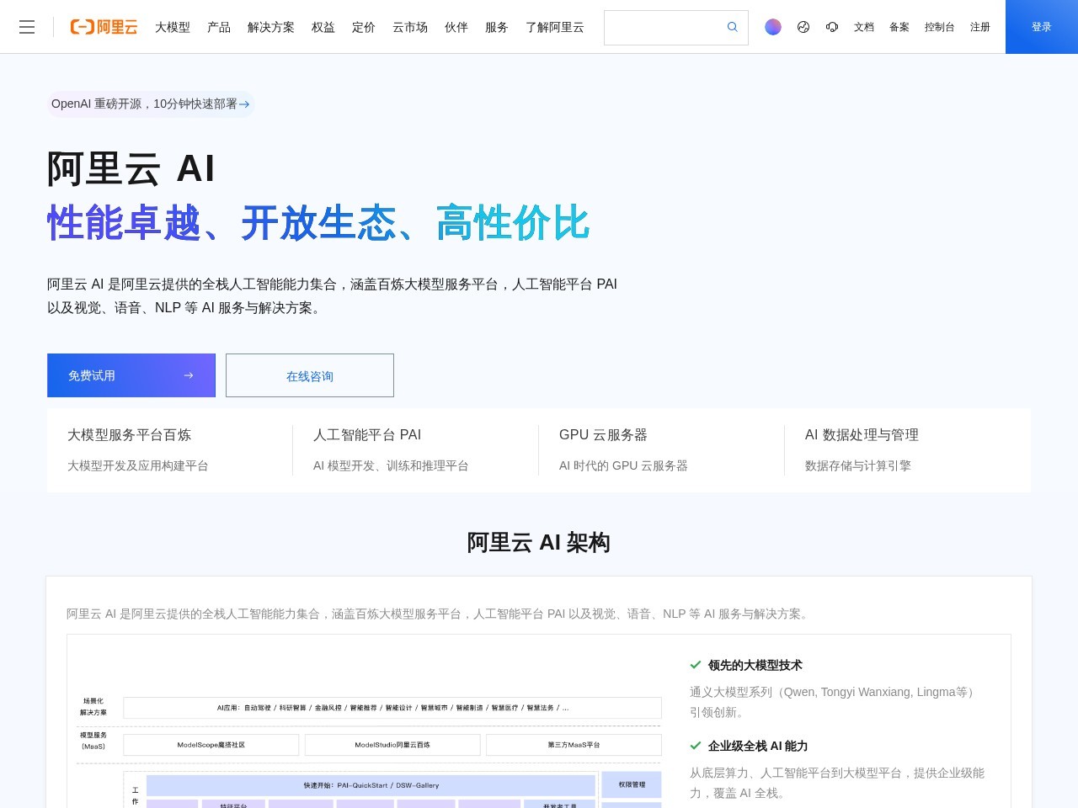Open the 定价 menu
1078x808 pixels.
click(x=364, y=27)
